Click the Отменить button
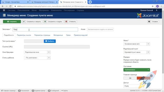Viewport: 164px width, 92px height. (x=71, y=21)
